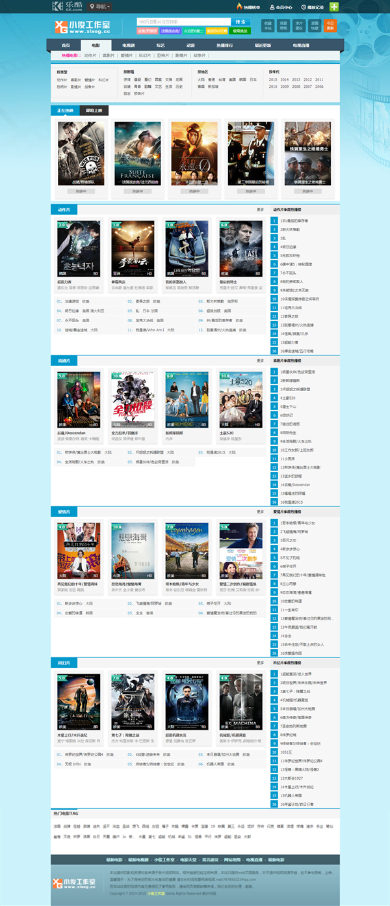Open the 导航 navigation dropdown
Image resolution: width=390 pixels, height=906 pixels.
[99, 7]
